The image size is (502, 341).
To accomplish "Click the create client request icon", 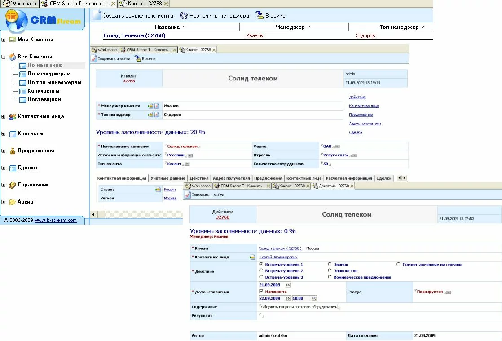I will 97,15.
